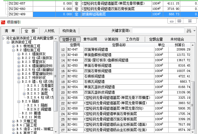Expand B.3 天棚工程 node
Viewport: 198px width, 134px height.
pos(13,121)
